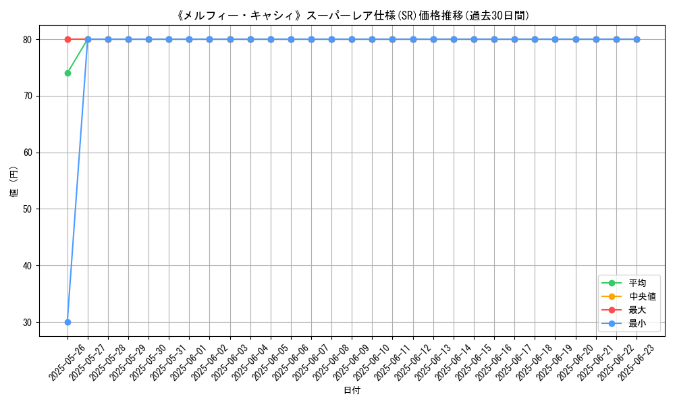Click the green marker beside 平均 in legend
The width and height of the screenshot is (675, 405).
612,283
